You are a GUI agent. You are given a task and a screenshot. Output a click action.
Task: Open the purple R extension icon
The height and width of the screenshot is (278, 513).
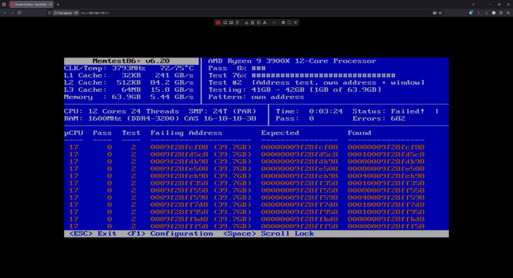coord(479,13)
